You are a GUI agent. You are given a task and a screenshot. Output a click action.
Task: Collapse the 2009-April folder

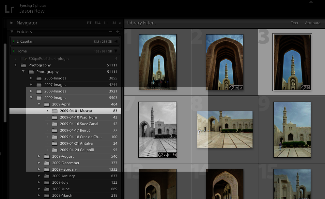tap(39, 104)
